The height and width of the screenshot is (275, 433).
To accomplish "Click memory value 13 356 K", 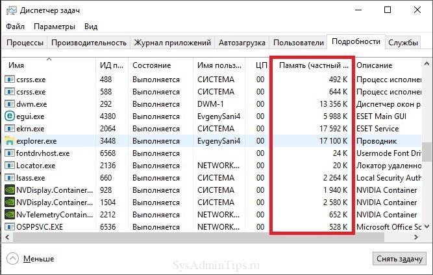I will (333, 104).
